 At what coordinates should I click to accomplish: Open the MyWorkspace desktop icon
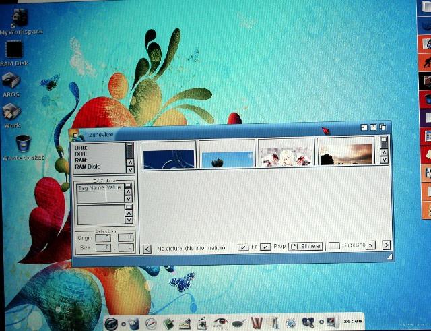(20, 18)
